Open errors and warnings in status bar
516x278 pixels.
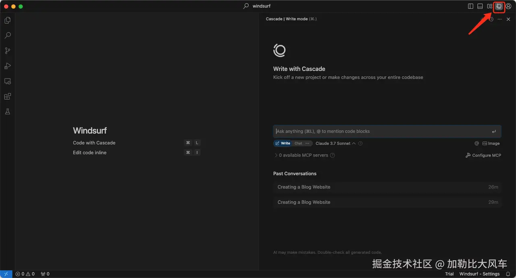coord(25,274)
